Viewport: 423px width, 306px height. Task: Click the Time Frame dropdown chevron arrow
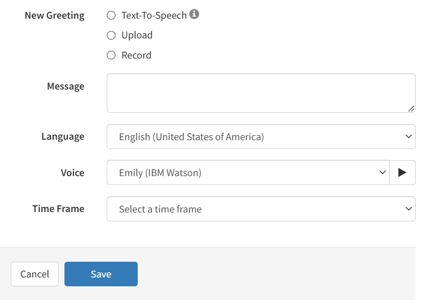click(408, 209)
